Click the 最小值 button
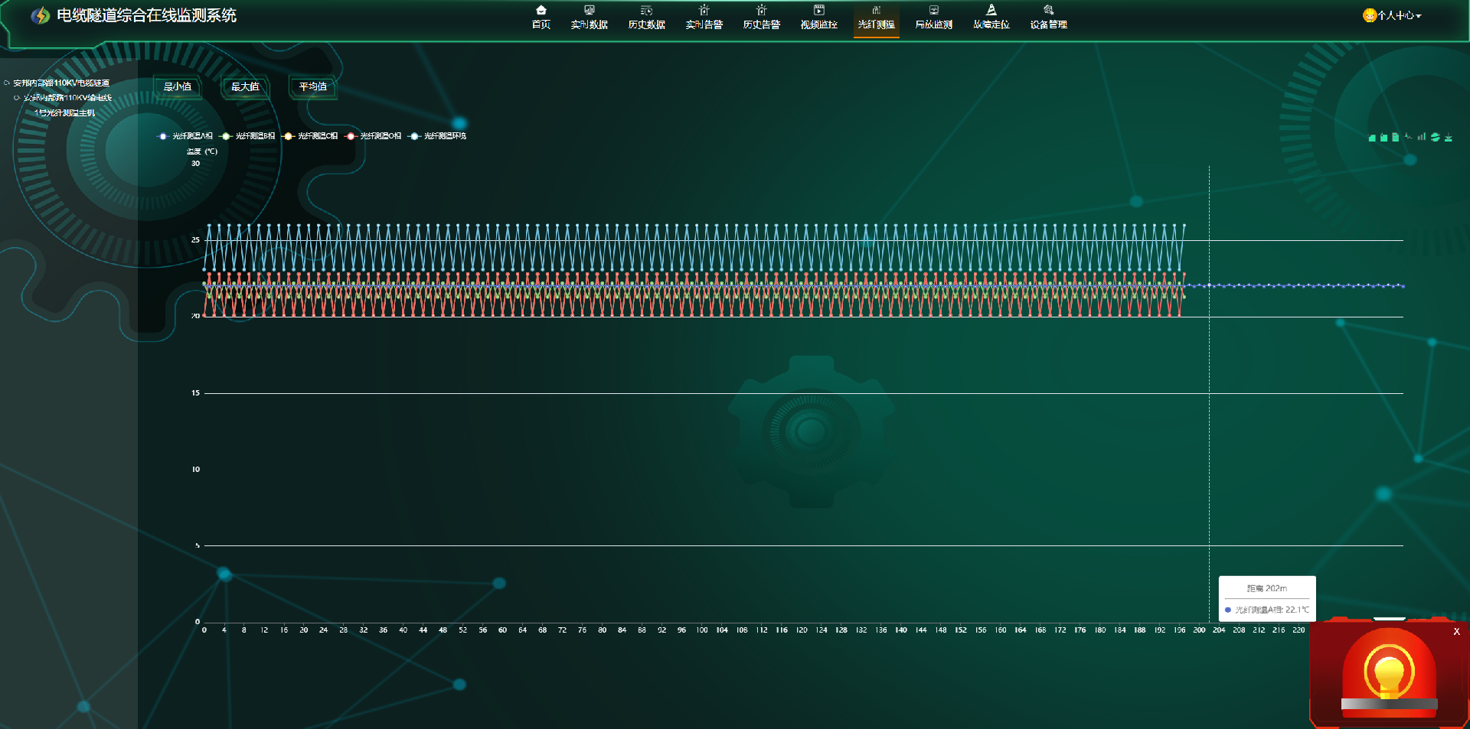Viewport: 1470px width, 729px height. [x=178, y=86]
